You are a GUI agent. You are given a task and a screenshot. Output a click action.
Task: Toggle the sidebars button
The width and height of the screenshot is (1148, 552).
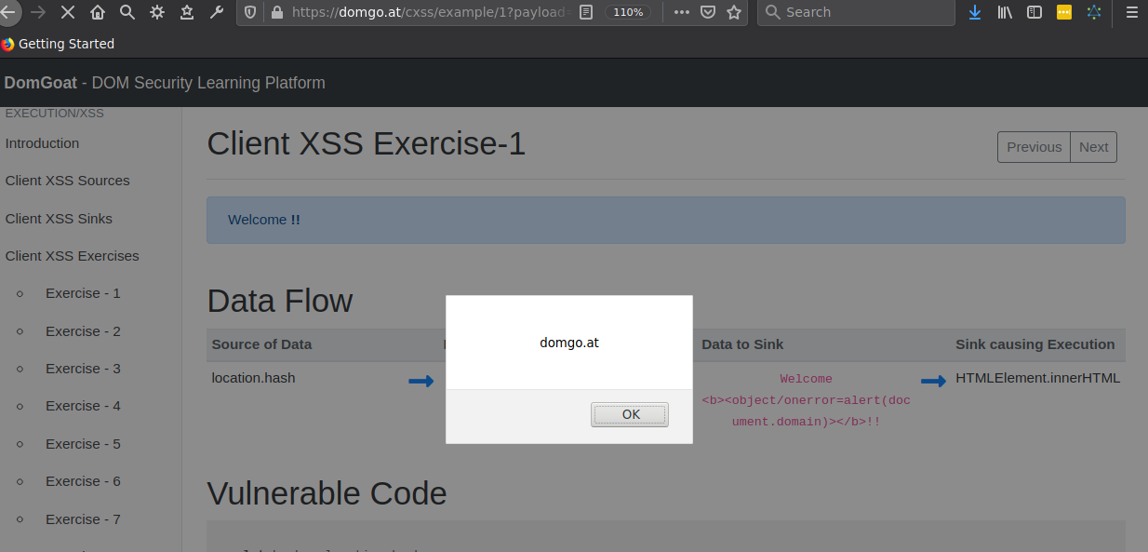click(1035, 12)
